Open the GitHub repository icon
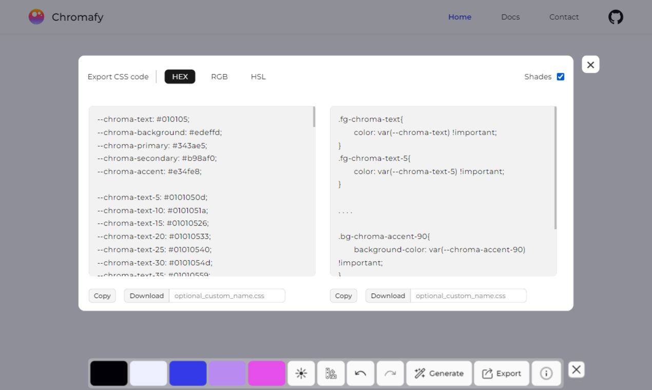 616,17
